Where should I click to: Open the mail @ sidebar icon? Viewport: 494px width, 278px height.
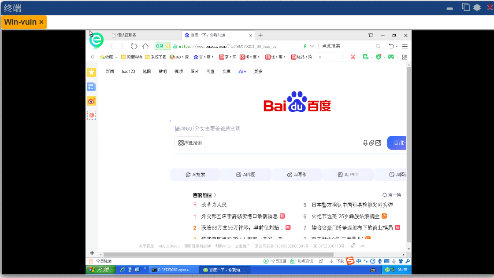[x=91, y=115]
